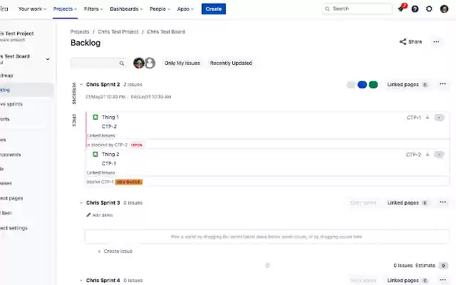Click the priority arrow for CTP-2
This screenshot has height=285, width=456.
427,154
